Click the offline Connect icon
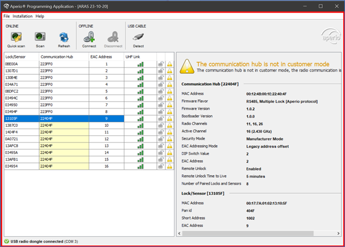This screenshot has width=345, height=247. click(89, 37)
